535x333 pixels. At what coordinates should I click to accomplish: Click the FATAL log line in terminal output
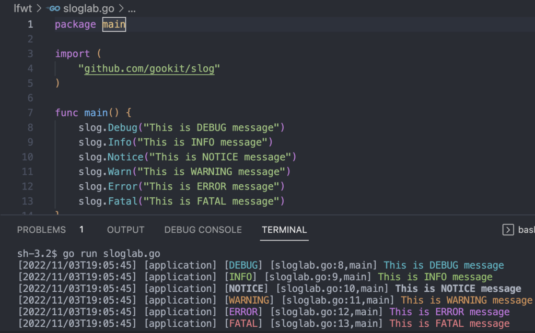261,323
